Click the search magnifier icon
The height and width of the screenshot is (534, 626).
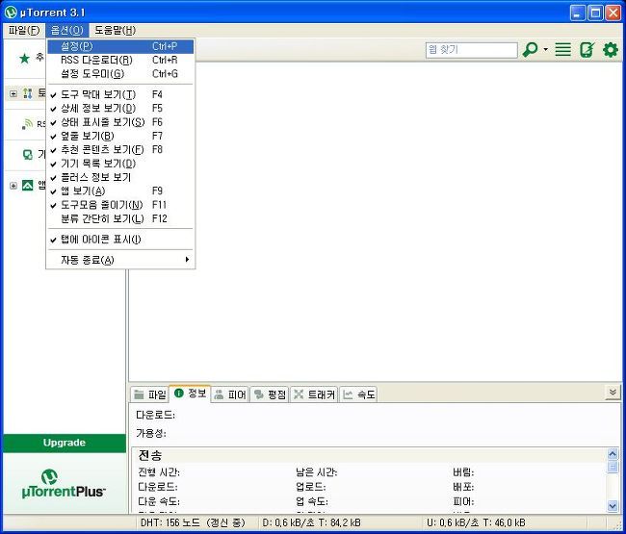tap(530, 50)
